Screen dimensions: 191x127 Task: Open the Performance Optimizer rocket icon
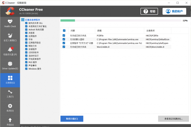pyautogui.click(x=10, y=49)
